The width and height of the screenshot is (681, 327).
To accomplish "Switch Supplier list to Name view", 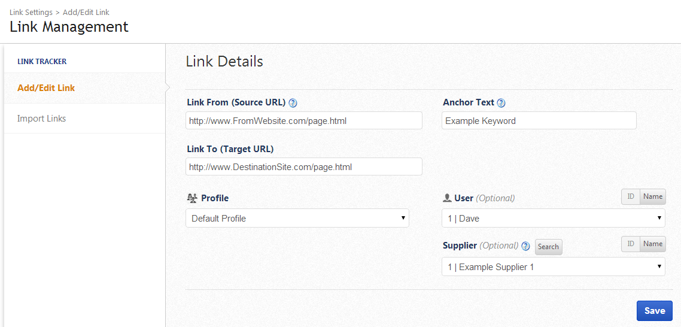I will pos(653,244).
